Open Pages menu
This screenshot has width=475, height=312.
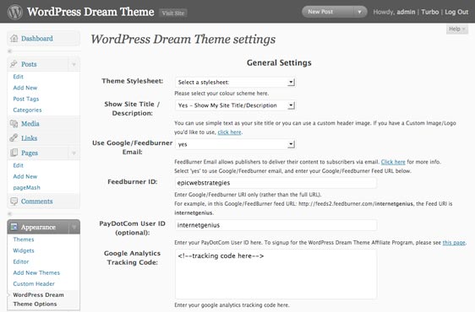pyautogui.click(x=30, y=153)
